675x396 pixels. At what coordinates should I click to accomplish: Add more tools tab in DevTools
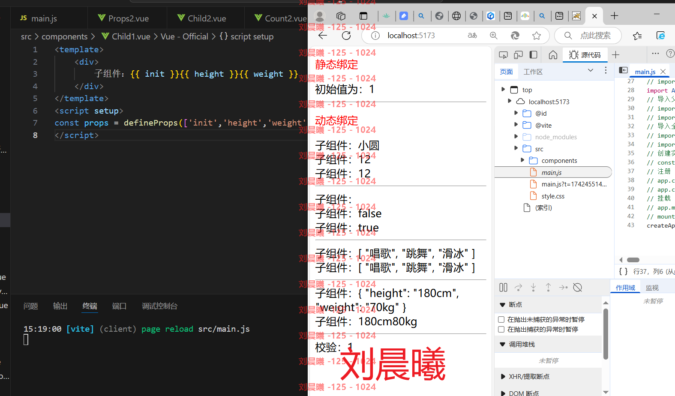point(616,54)
